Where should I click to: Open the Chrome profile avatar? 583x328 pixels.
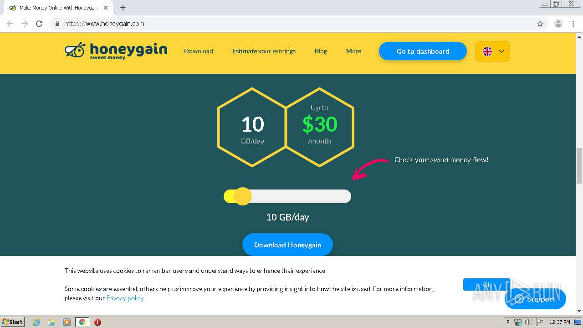click(558, 24)
